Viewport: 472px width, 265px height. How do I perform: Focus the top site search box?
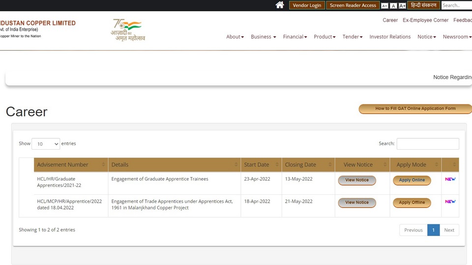click(x=457, y=5)
